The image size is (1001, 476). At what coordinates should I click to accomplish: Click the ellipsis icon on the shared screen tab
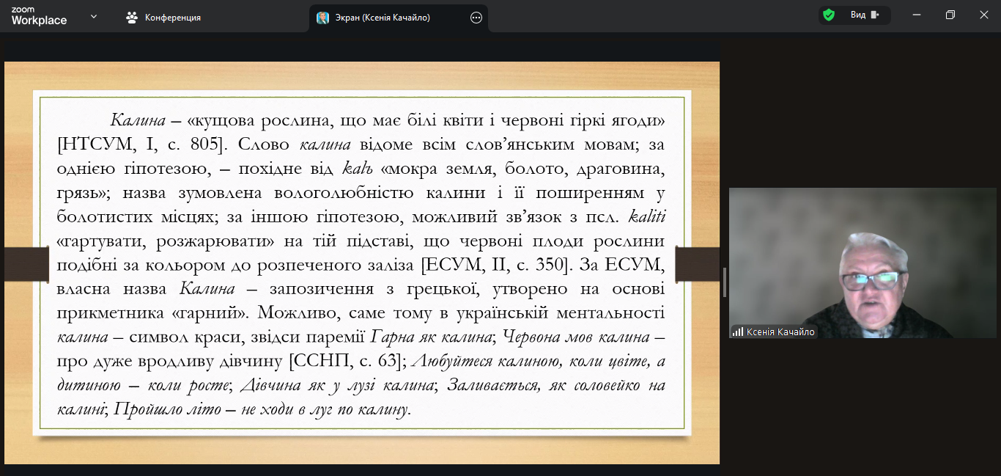tap(476, 18)
